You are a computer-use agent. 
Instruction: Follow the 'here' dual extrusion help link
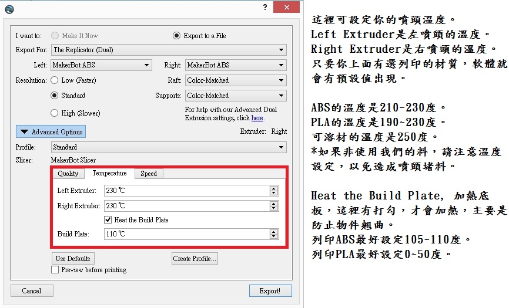click(x=257, y=118)
